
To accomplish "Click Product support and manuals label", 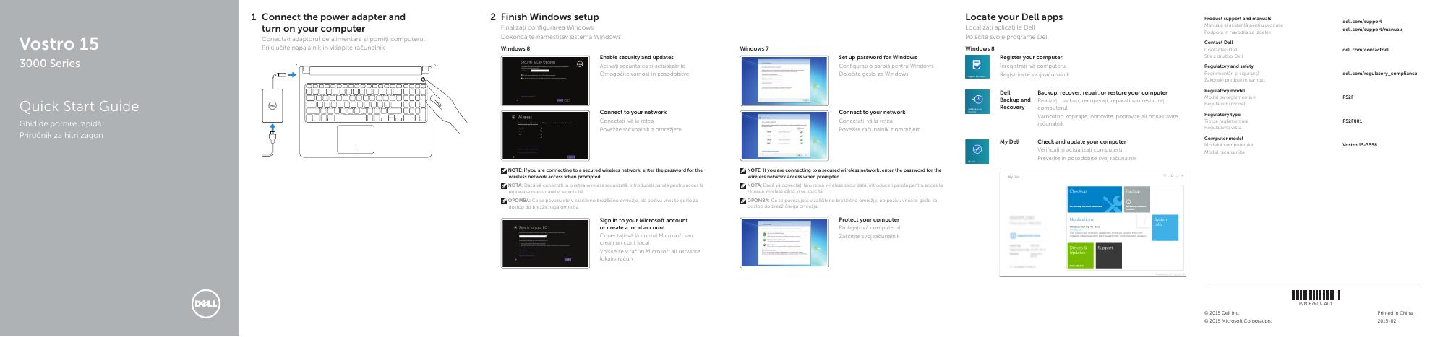I will pos(1238,18).
